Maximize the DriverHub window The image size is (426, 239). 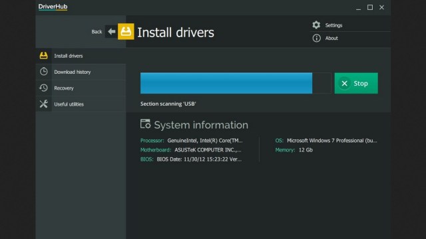(x=370, y=7)
